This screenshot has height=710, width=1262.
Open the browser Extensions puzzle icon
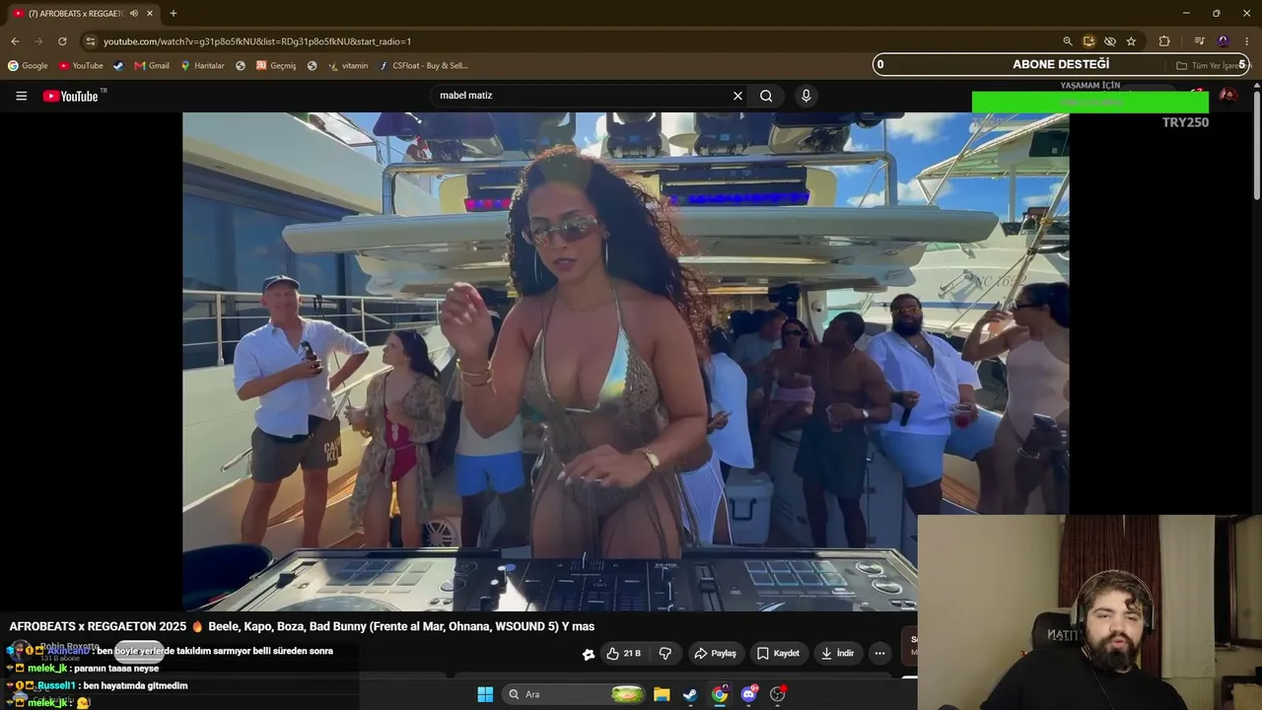(1164, 41)
